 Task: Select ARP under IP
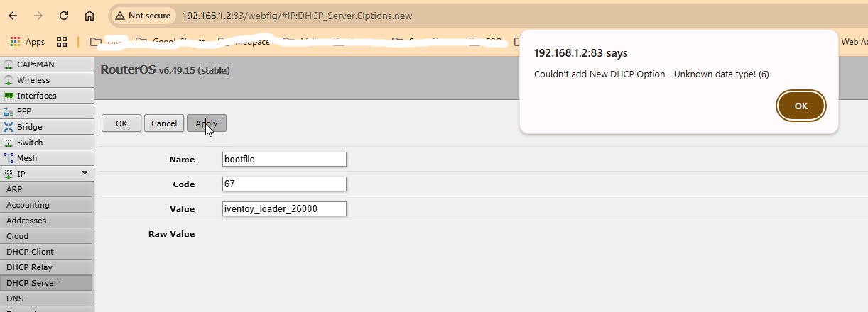pos(46,189)
